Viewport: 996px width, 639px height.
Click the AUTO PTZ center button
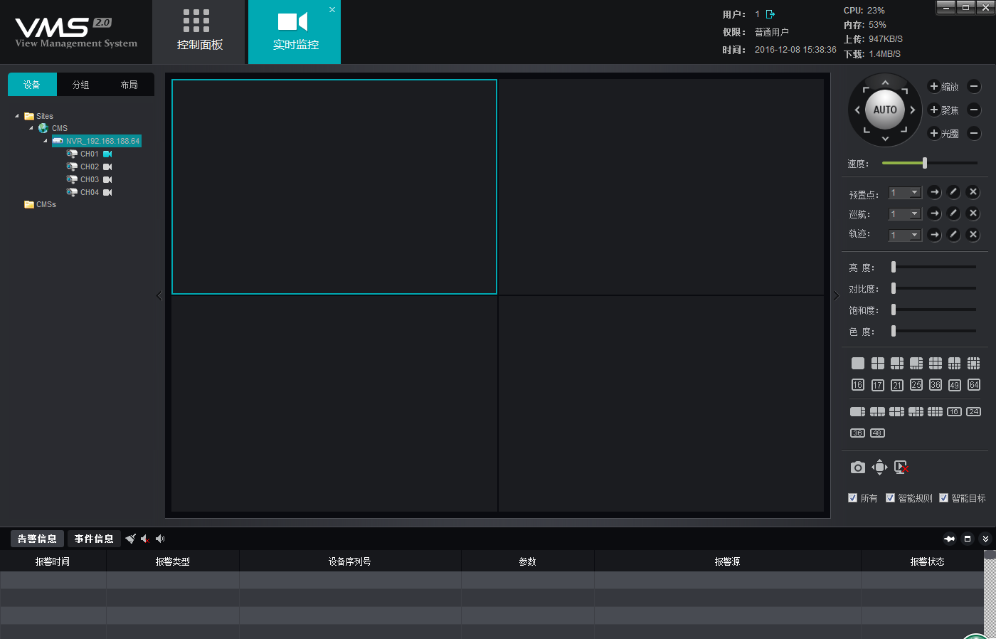click(885, 110)
